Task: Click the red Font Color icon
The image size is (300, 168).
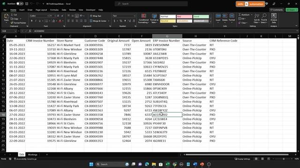Action: [x=60, y=21]
